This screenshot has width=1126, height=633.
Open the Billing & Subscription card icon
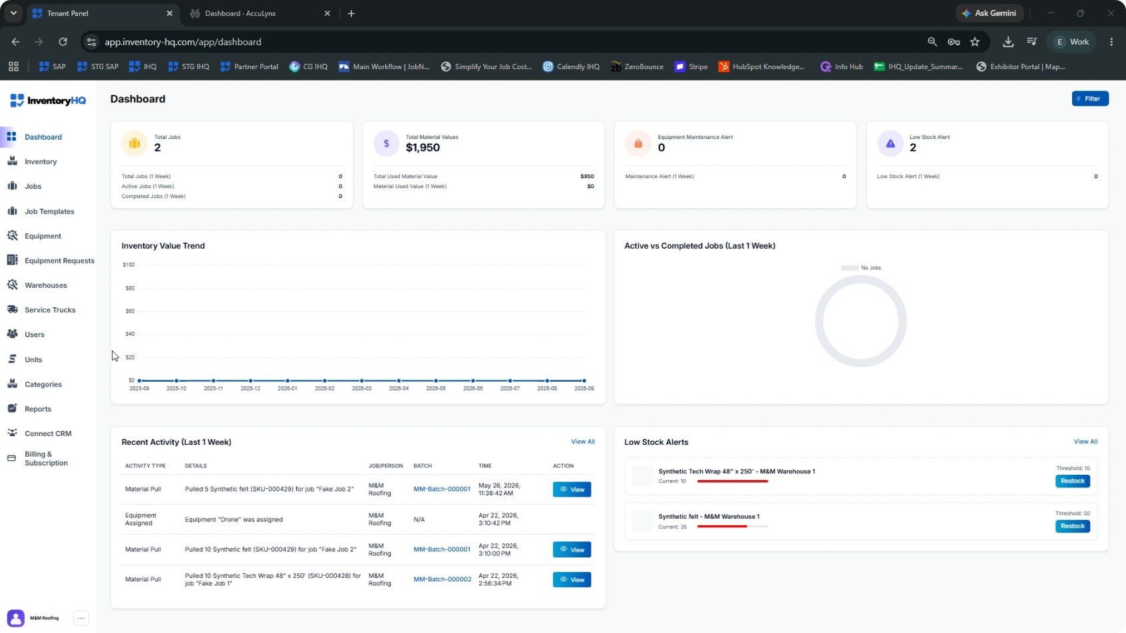pyautogui.click(x=11, y=458)
